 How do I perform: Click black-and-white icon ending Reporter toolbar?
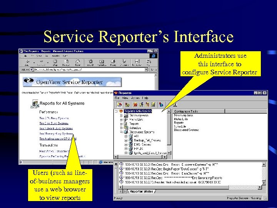(x=175, y=105)
